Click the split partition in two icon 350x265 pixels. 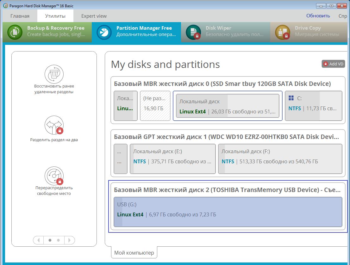pos(54,125)
